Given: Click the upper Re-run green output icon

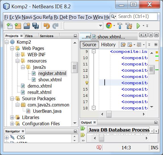Looking at the screenshot, I should (x=83, y=128).
